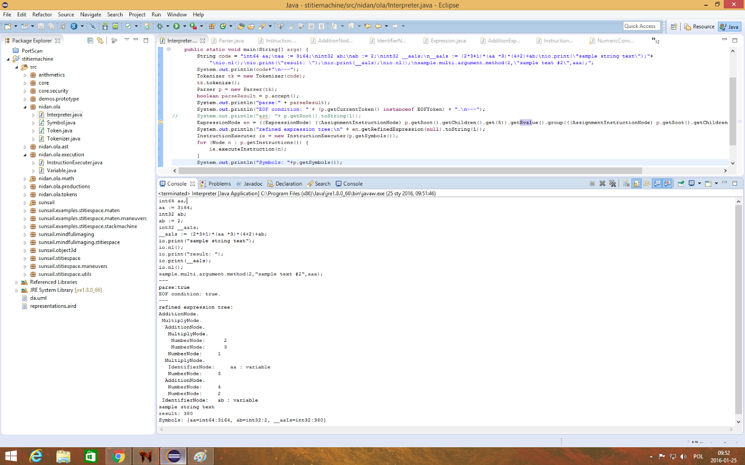Expand the Referenced Libraries node
Image resolution: width=745 pixels, height=465 pixels.
pos(17,282)
